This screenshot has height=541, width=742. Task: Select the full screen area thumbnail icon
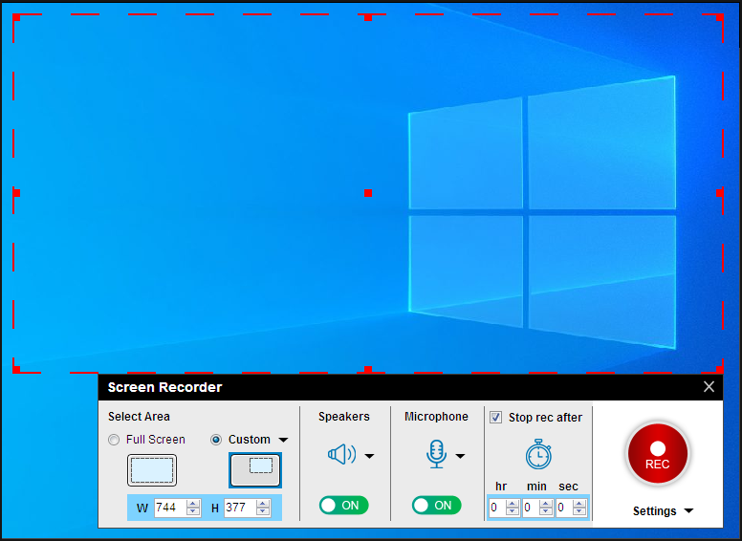(152, 470)
